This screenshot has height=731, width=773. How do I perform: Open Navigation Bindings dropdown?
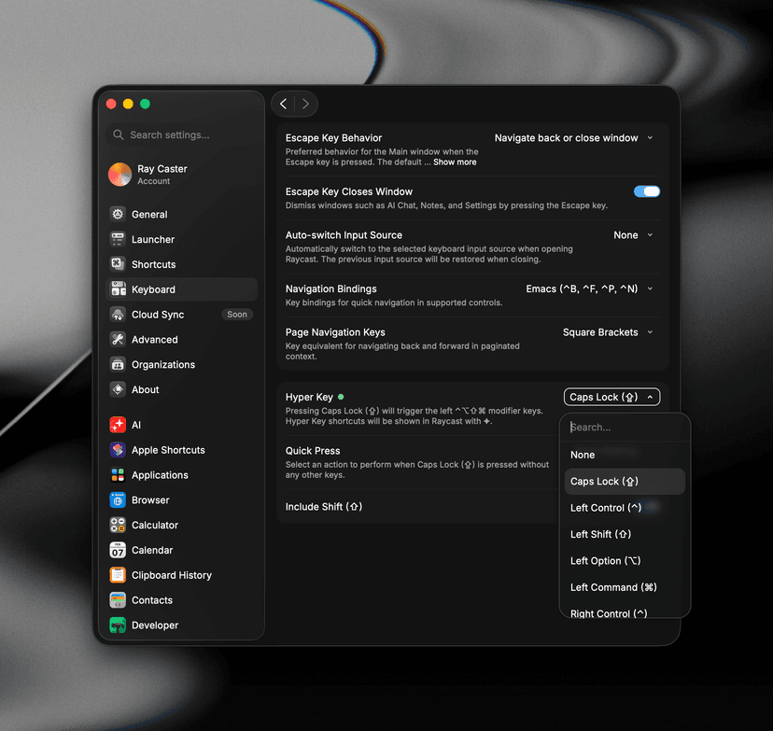pos(590,288)
